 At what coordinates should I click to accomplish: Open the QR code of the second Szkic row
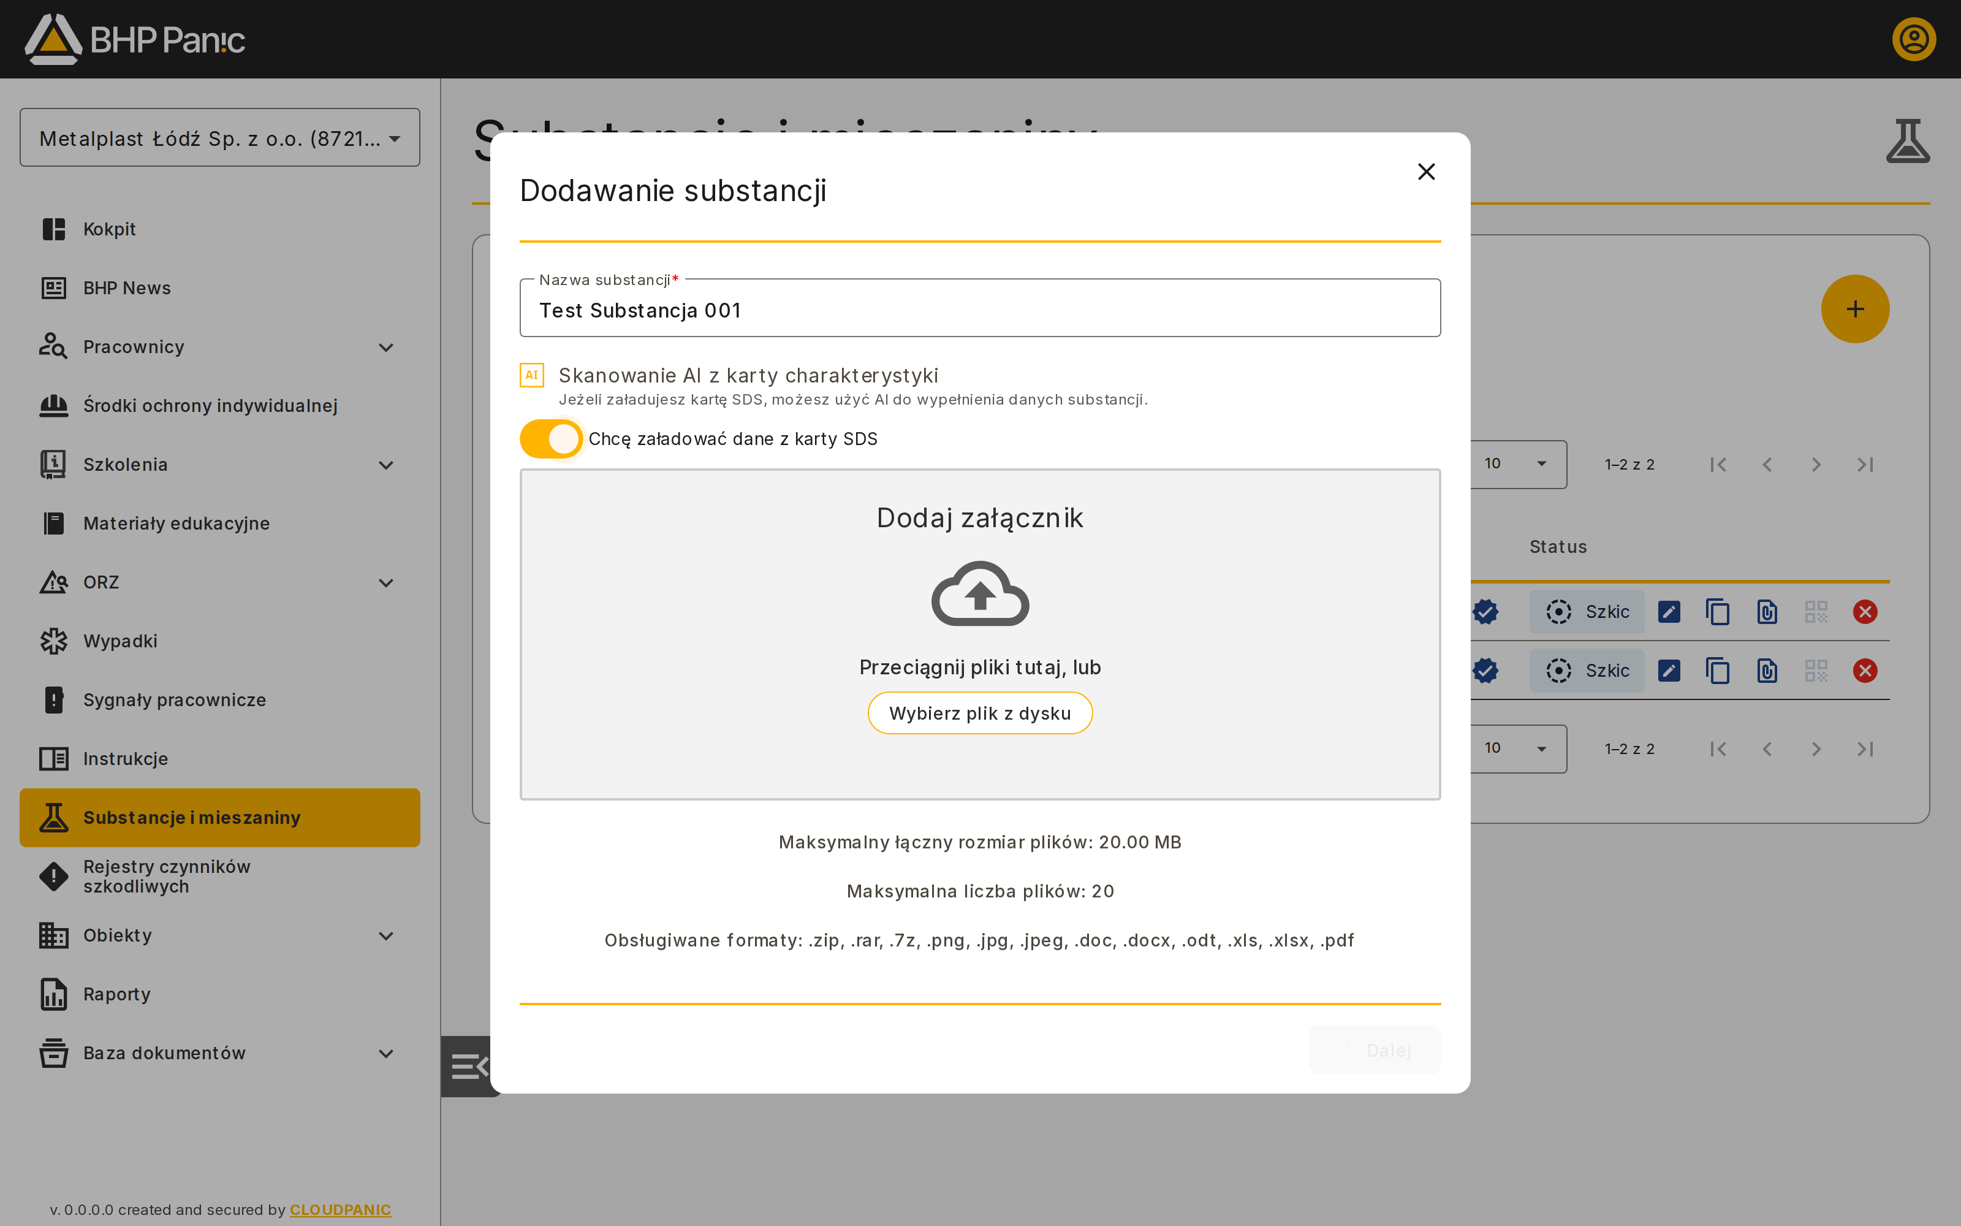coord(1816,671)
